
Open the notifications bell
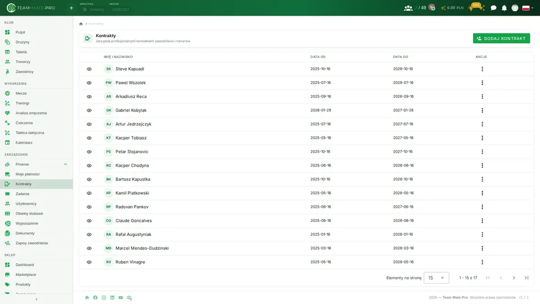504,8
